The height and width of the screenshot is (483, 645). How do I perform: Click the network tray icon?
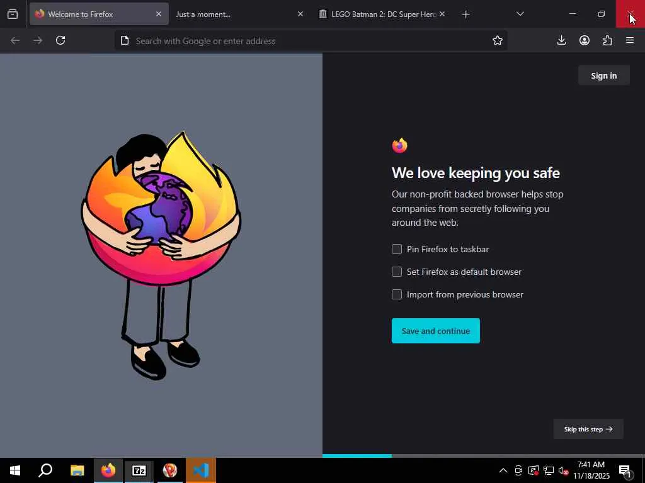pyautogui.click(x=549, y=470)
